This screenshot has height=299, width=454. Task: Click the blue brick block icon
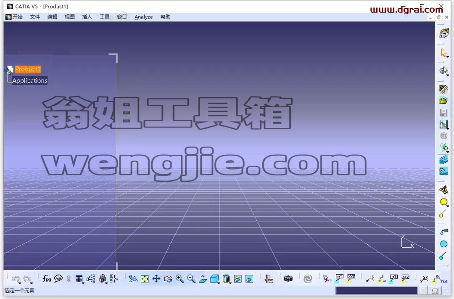(443, 159)
